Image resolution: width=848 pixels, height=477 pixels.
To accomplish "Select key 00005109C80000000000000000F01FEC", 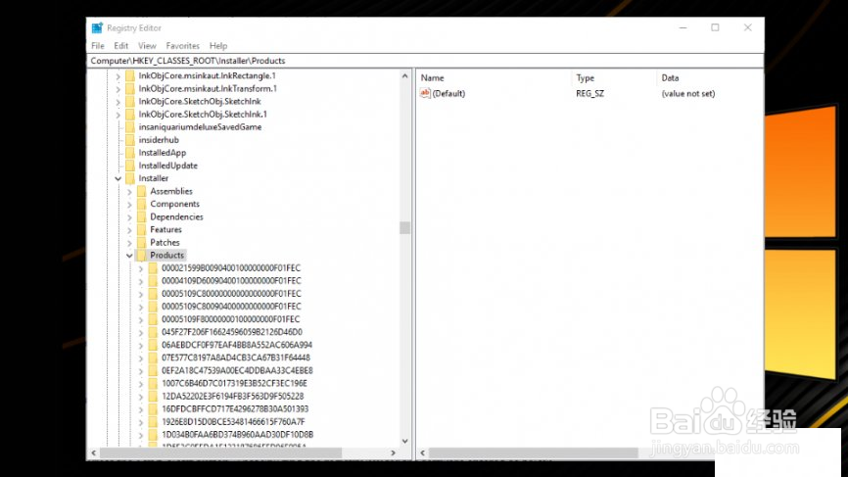I will (x=231, y=294).
